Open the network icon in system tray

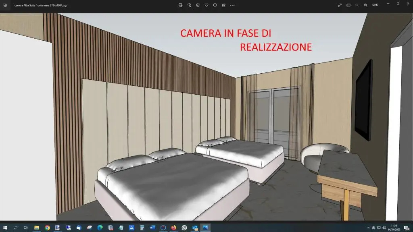pos(379,228)
